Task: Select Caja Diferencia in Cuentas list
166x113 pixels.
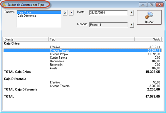Action: 39,16
